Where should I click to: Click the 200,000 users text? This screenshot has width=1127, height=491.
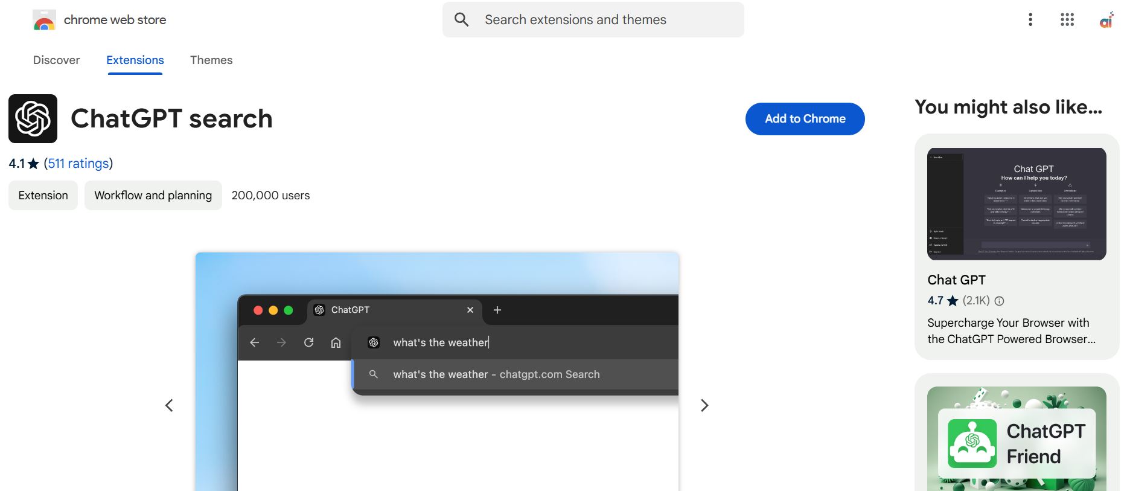click(x=270, y=196)
